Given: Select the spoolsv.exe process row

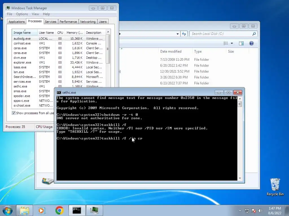Looking at the screenshot, I should tap(33, 96).
